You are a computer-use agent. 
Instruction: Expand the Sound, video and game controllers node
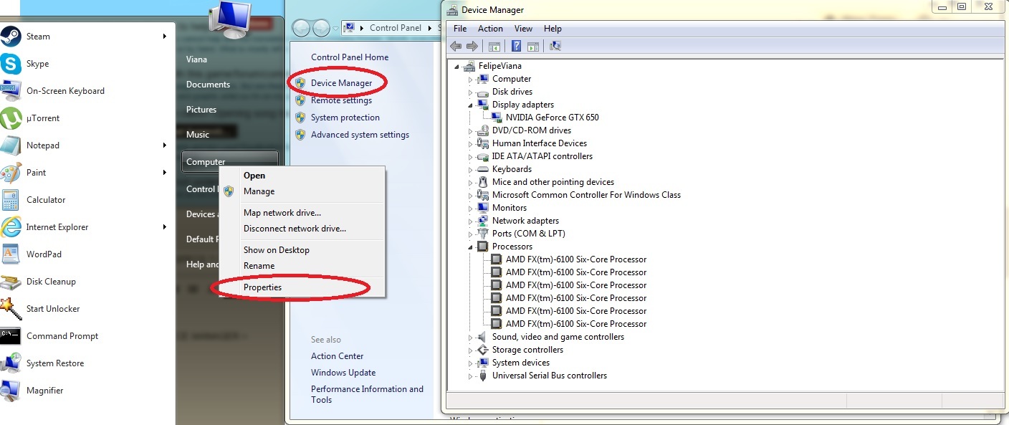(x=471, y=338)
